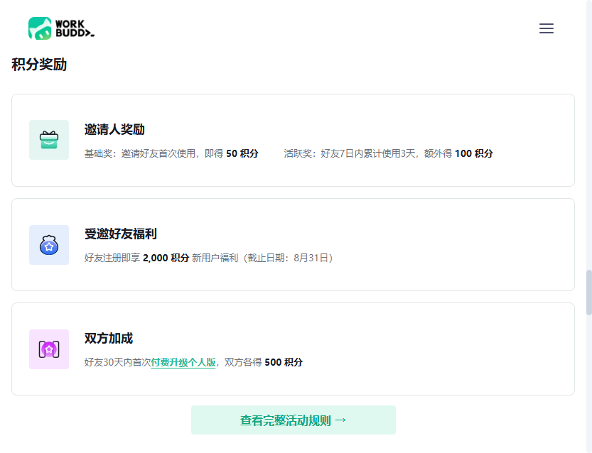Click the 邀请人奖励 title
The image size is (592, 453).
point(114,129)
